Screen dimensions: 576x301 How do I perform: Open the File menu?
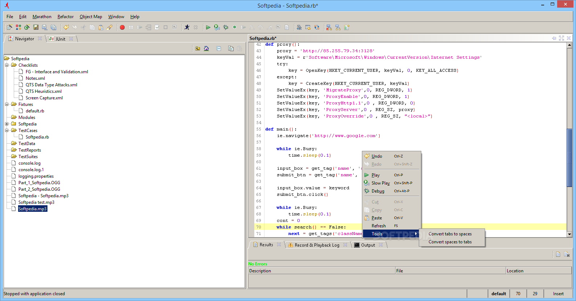(10, 17)
